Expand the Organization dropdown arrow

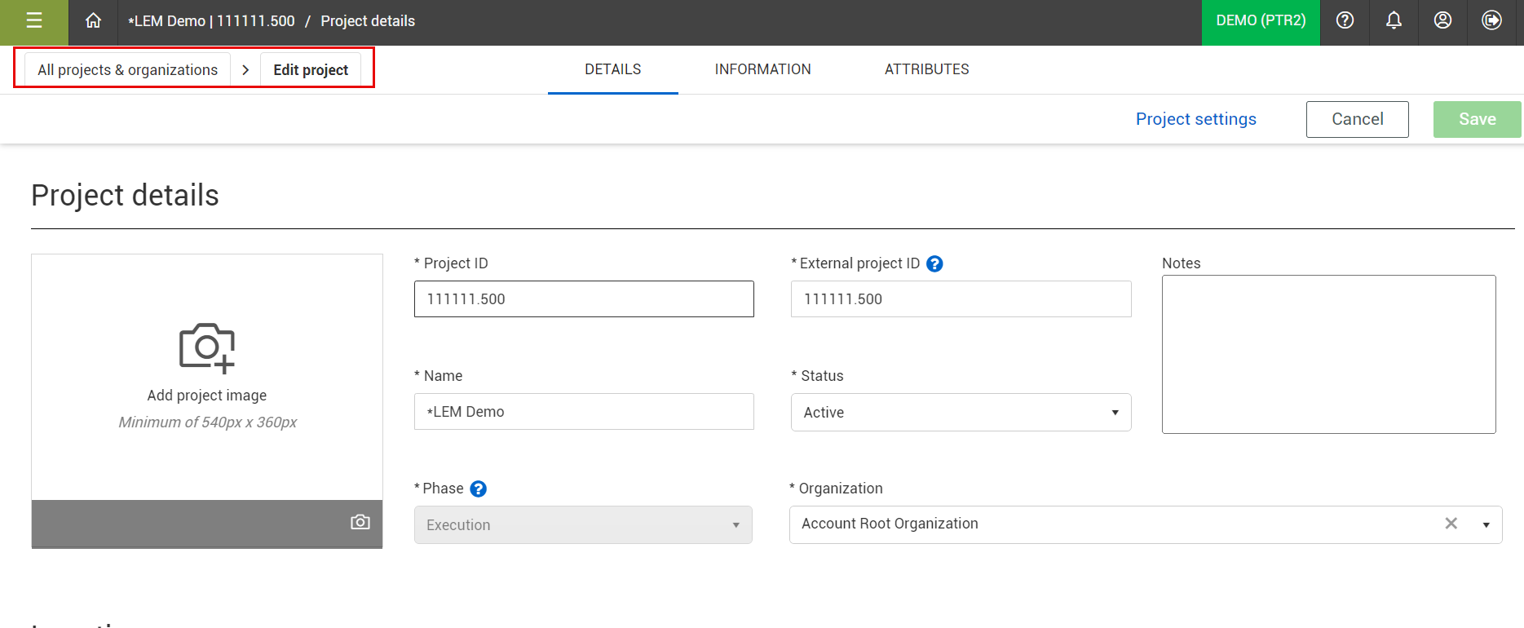click(1486, 524)
